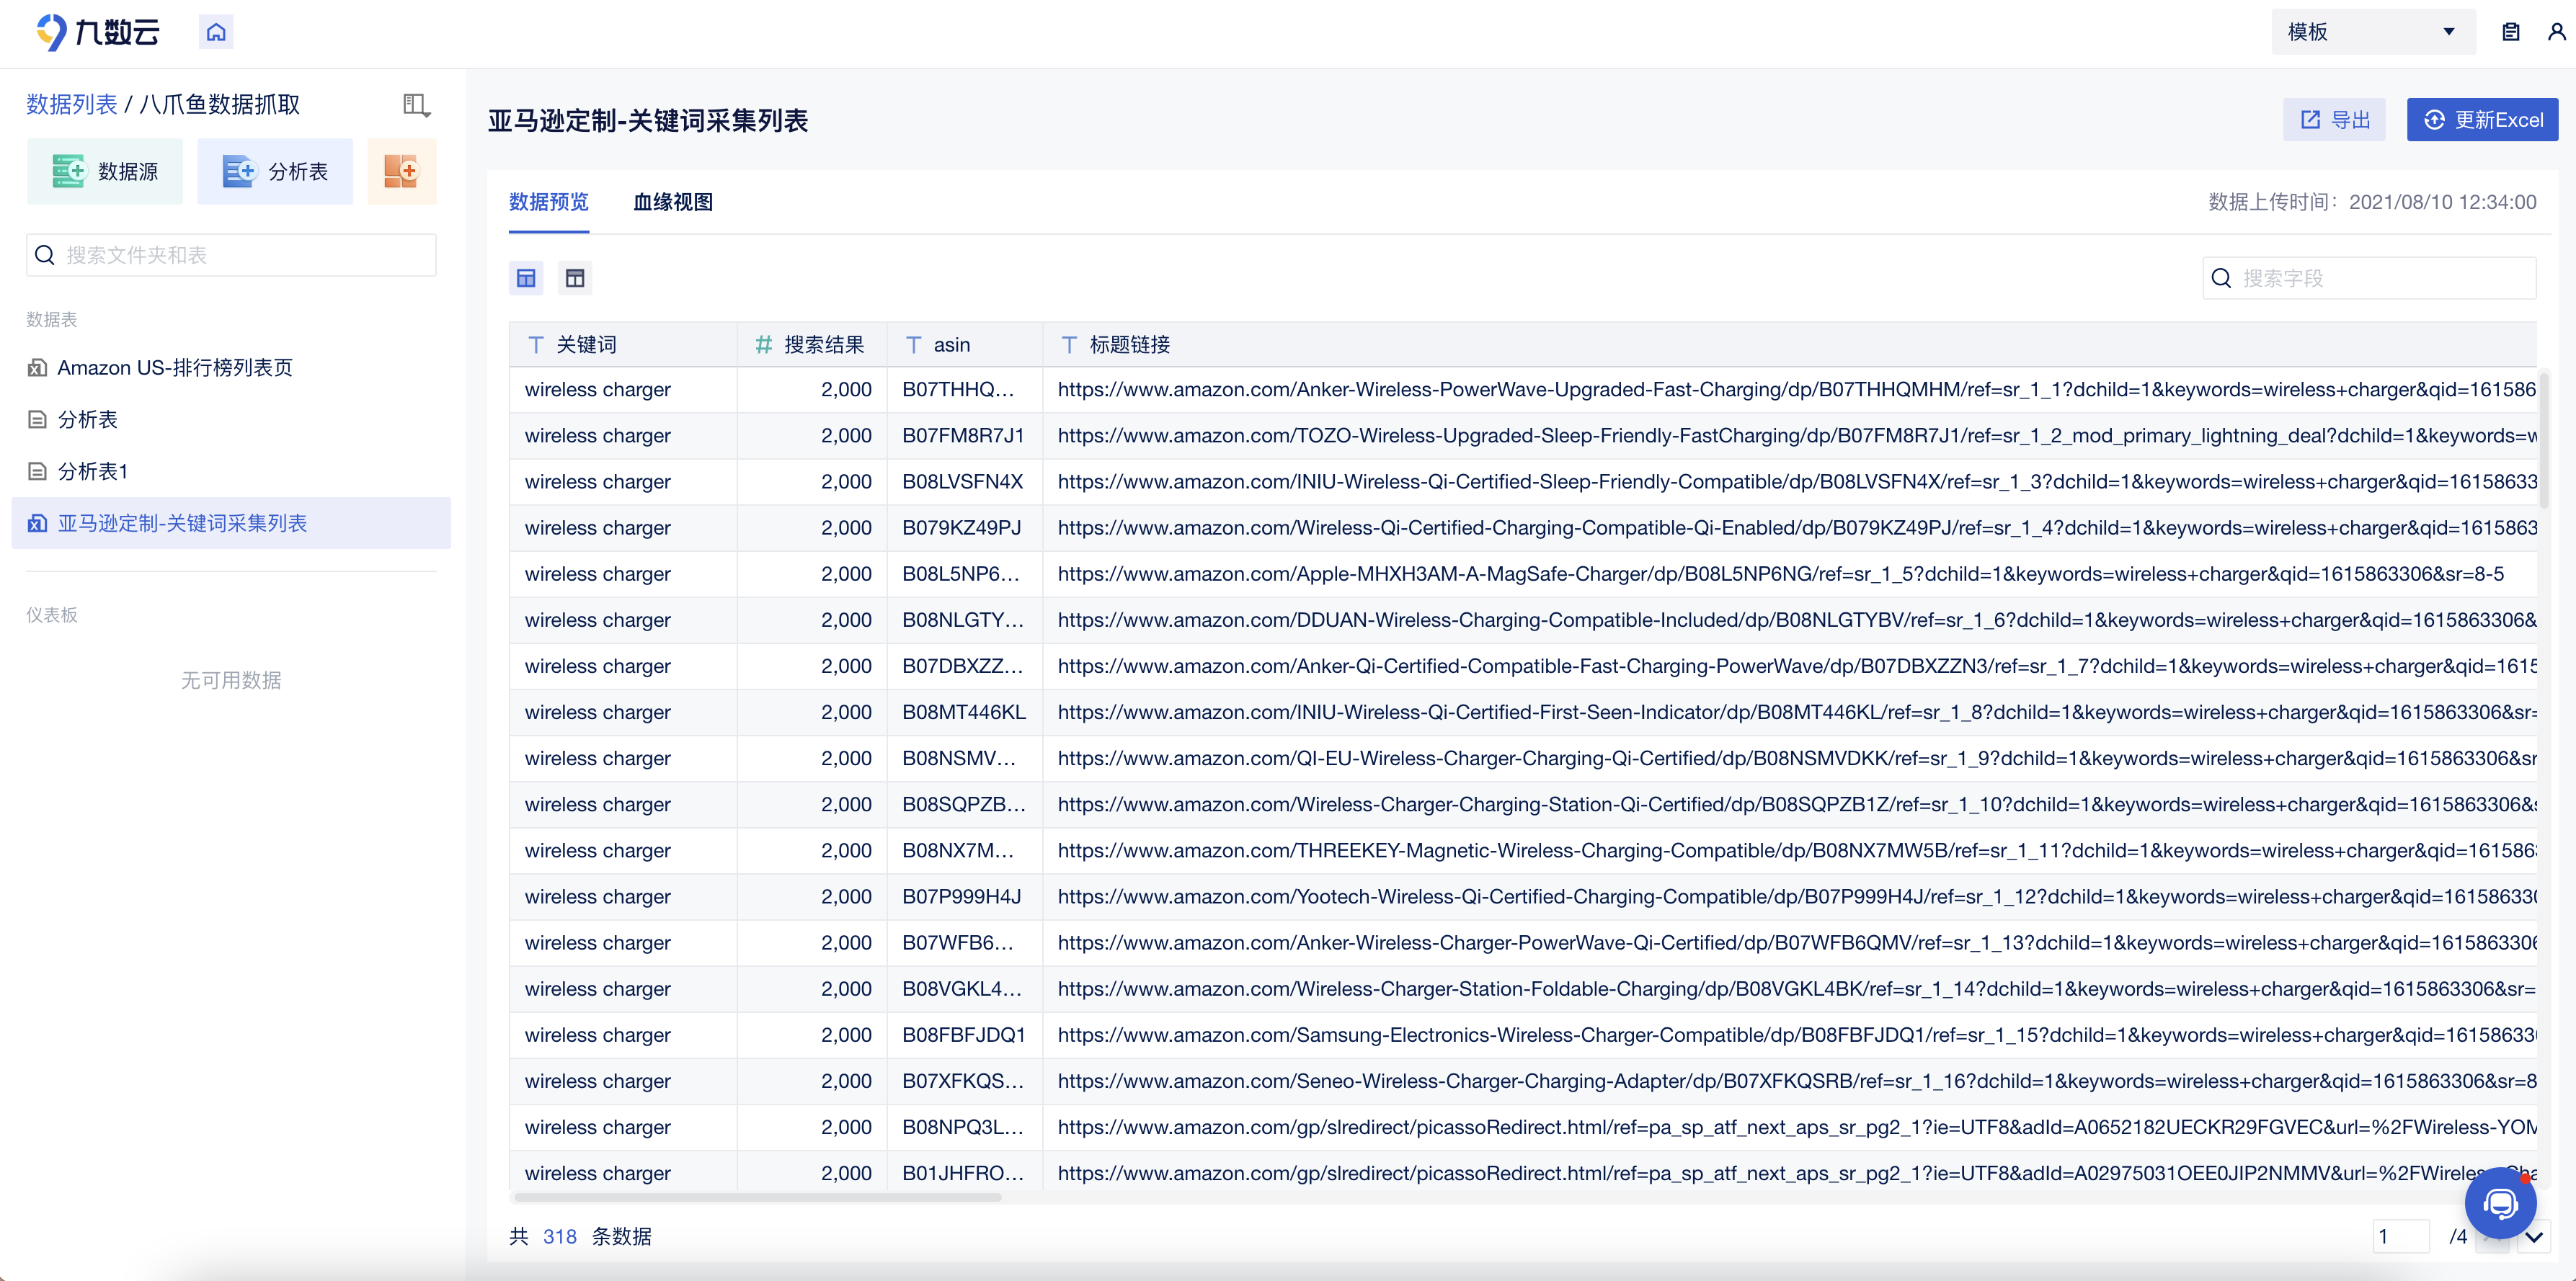Click the number type icon of 搜索结果 column

763,344
